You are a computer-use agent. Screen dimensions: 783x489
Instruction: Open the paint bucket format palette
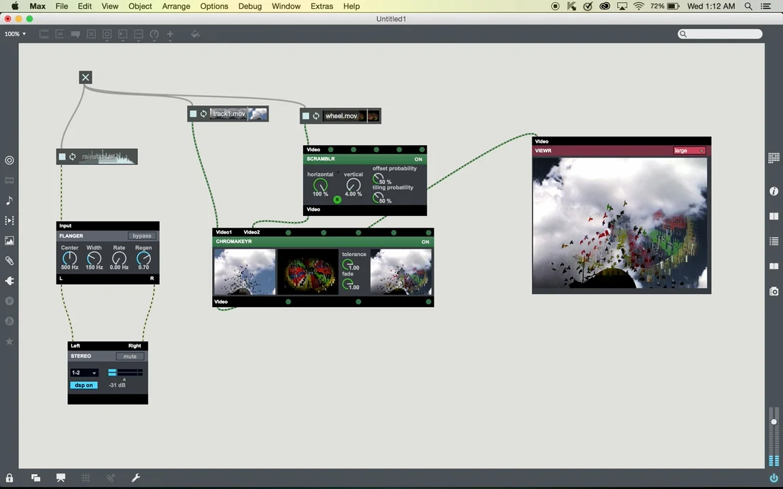pyautogui.click(x=195, y=34)
